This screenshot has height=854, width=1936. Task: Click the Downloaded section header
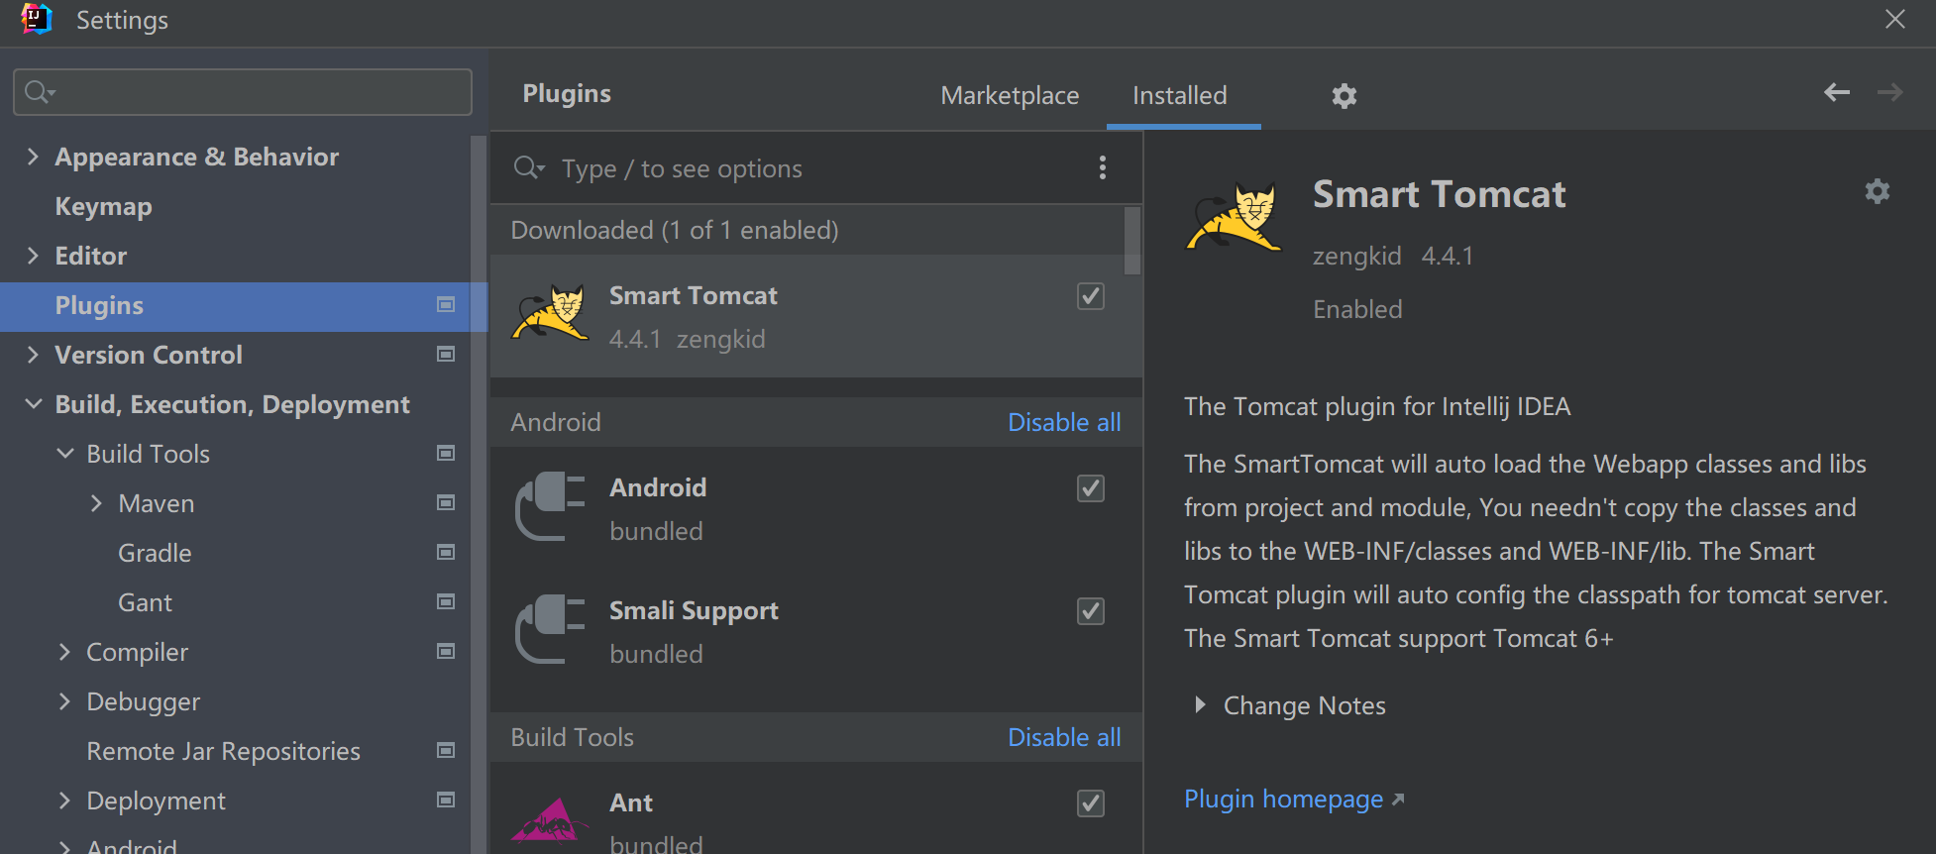(807, 230)
